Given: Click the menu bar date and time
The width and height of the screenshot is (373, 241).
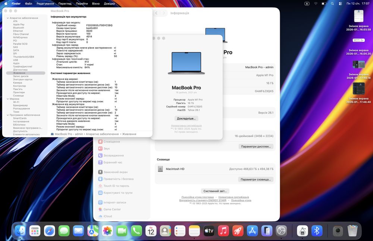Looking at the screenshot, I should point(358,4).
